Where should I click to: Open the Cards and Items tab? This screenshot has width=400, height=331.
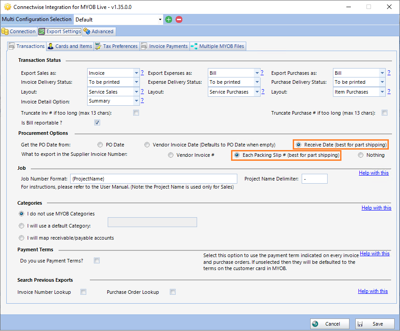point(70,46)
